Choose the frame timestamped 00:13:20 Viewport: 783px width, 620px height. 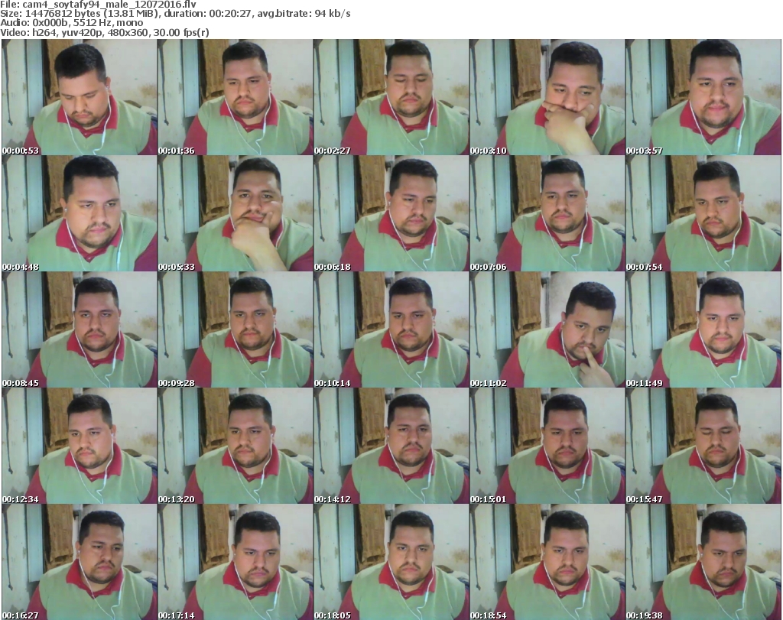(x=236, y=446)
